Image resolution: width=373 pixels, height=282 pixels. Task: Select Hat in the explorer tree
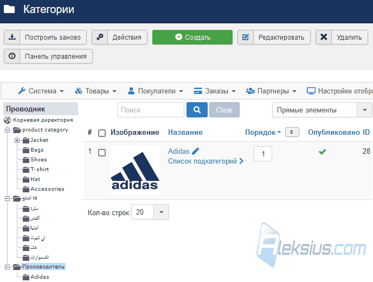click(35, 179)
